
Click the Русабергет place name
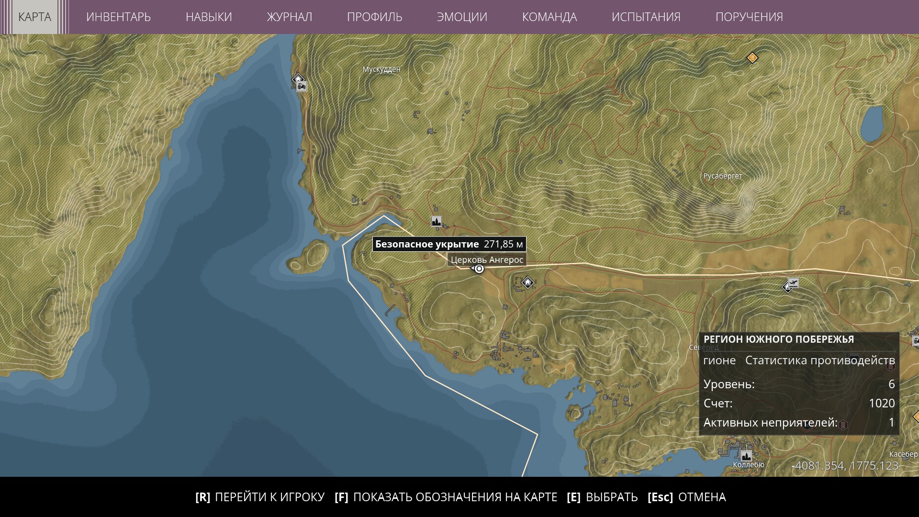point(723,176)
